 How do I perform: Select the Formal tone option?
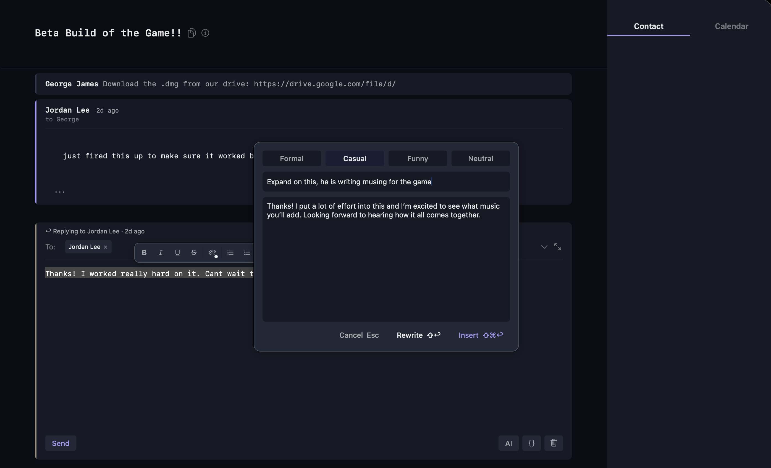(x=292, y=158)
